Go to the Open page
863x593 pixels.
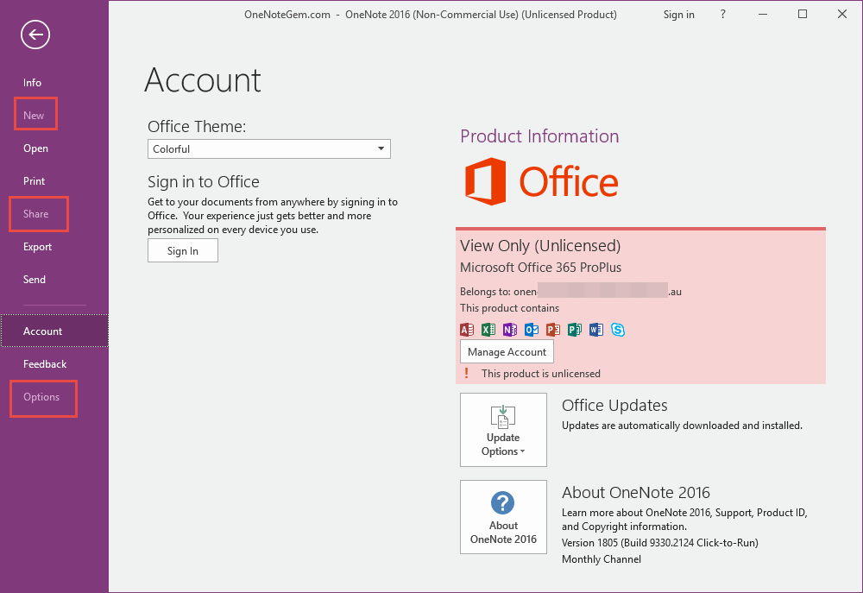[x=35, y=148]
